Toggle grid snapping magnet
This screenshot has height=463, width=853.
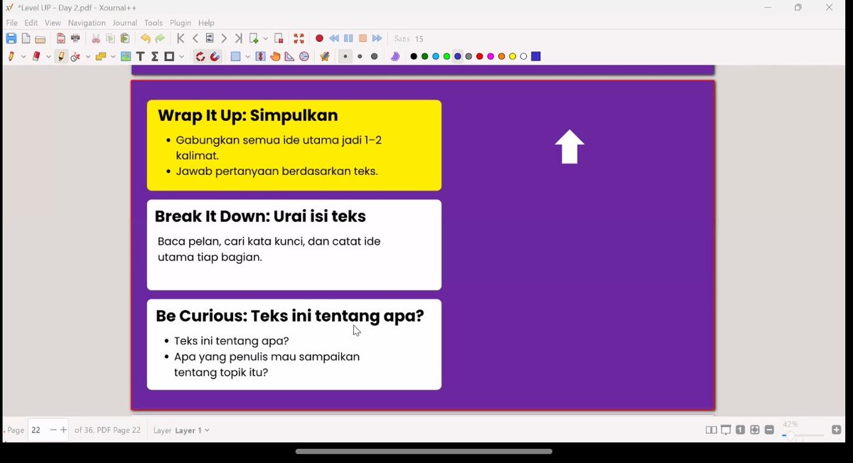215,56
